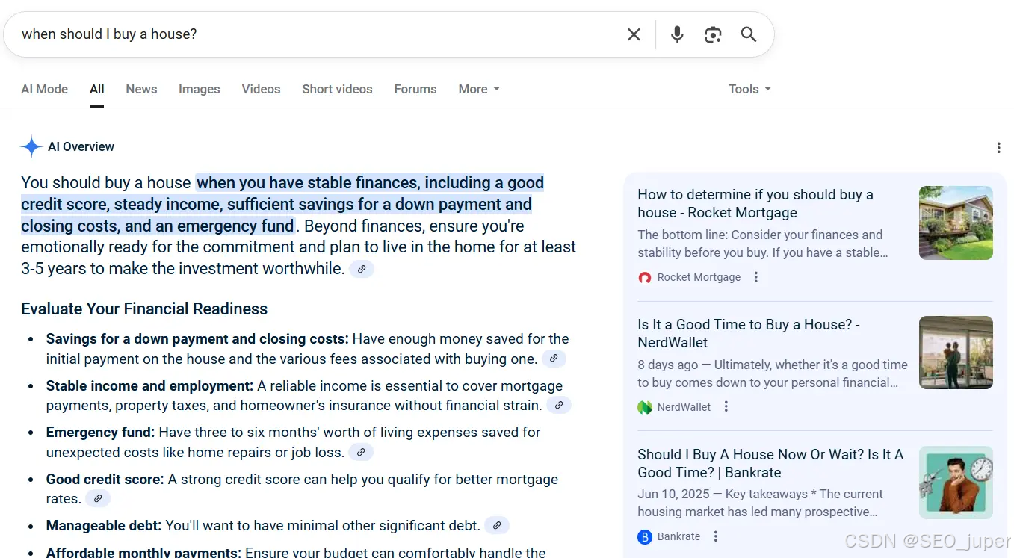Click the AI Overview label text

(81, 147)
